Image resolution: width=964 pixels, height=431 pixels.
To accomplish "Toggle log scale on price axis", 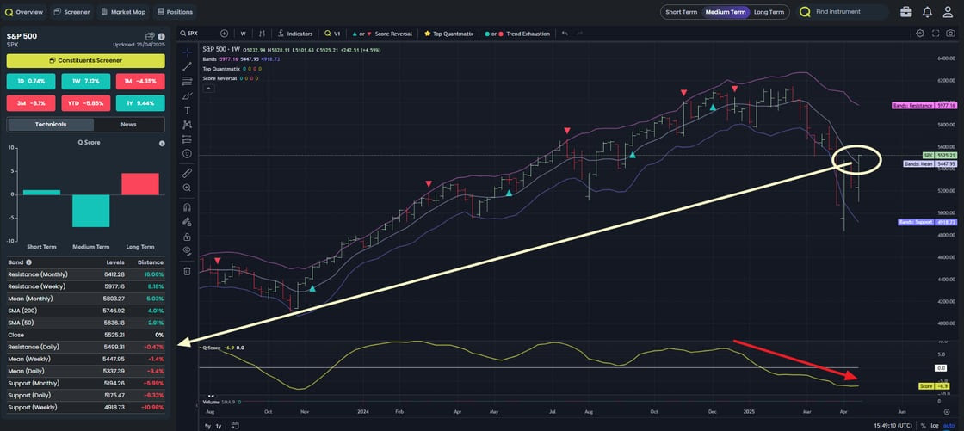I will tap(935, 426).
